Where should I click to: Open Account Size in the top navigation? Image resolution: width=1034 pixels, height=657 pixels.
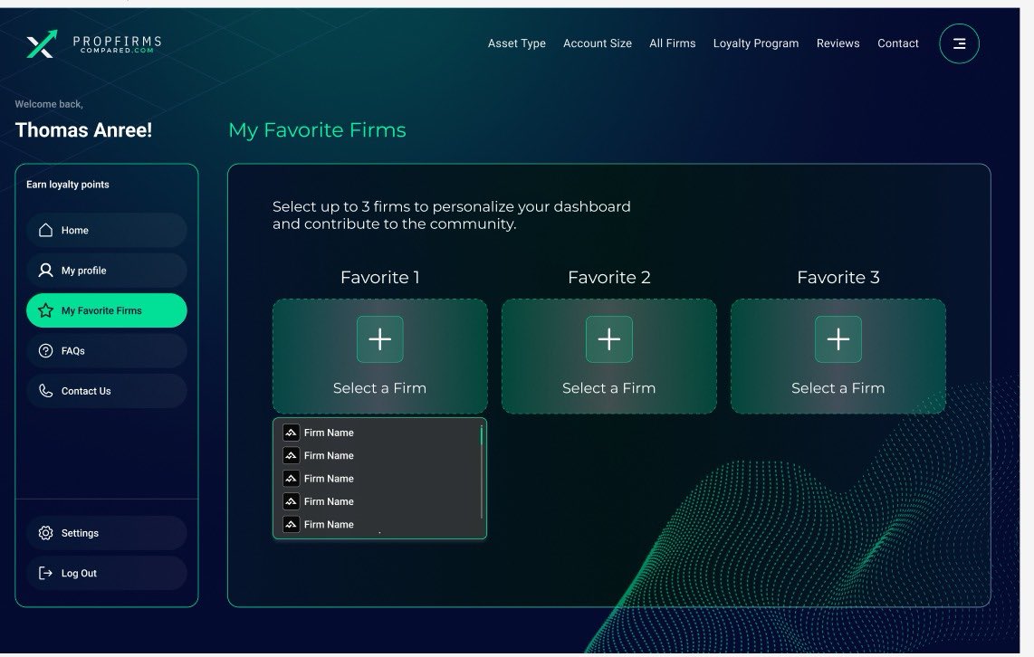click(x=598, y=43)
